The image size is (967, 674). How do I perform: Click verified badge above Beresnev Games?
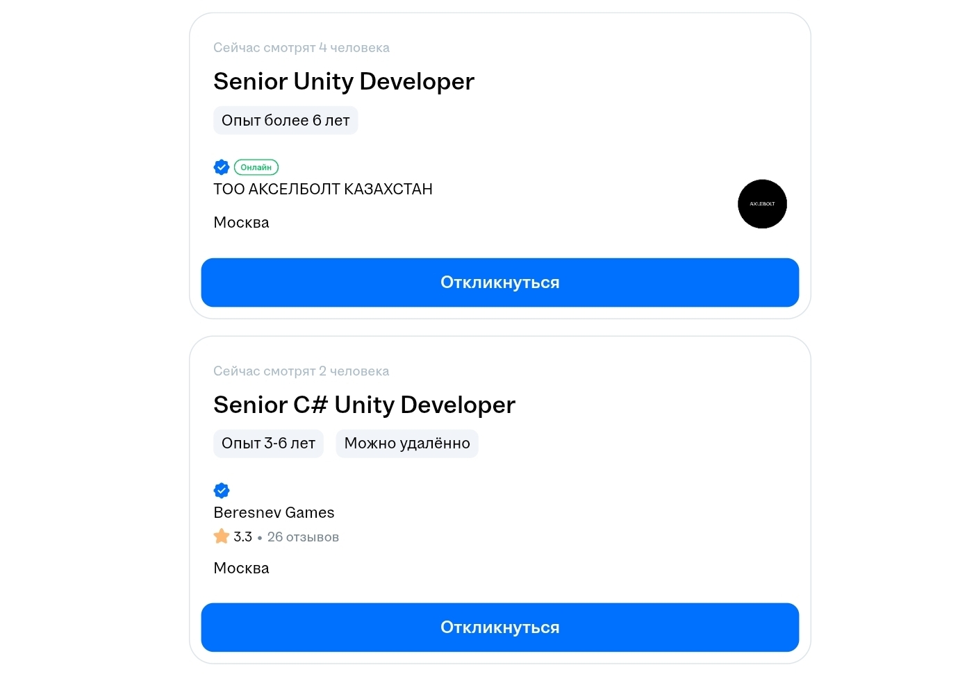(x=222, y=491)
